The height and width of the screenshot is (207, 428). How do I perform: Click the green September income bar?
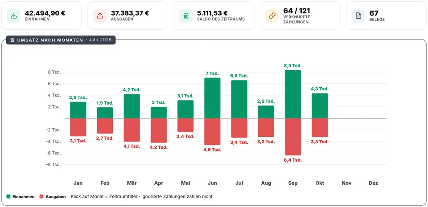[x=293, y=94]
